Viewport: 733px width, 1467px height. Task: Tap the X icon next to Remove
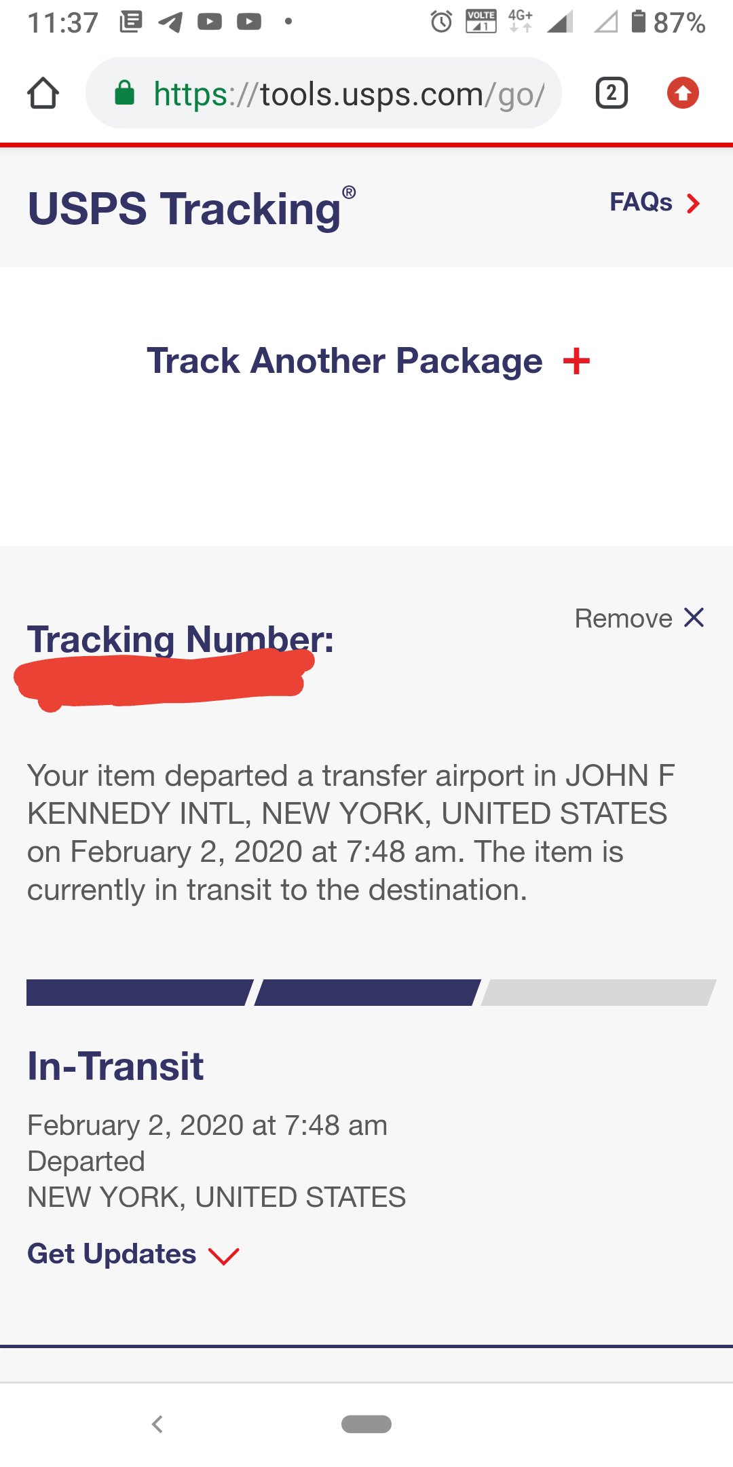tap(694, 618)
